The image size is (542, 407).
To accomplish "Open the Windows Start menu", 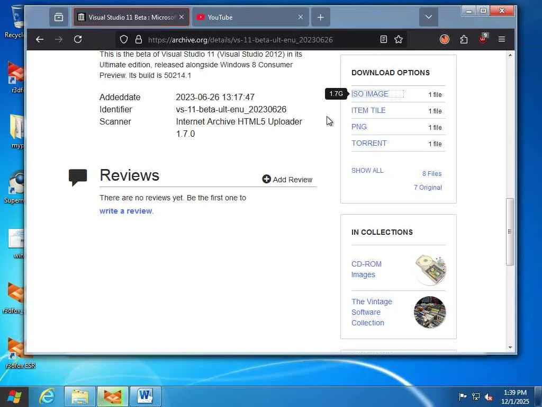I will click(14, 396).
